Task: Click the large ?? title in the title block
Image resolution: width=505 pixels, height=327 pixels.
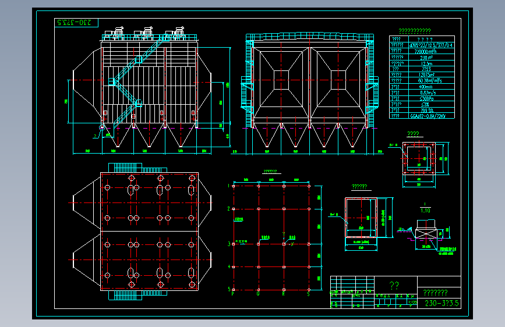Action: pyautogui.click(x=394, y=285)
